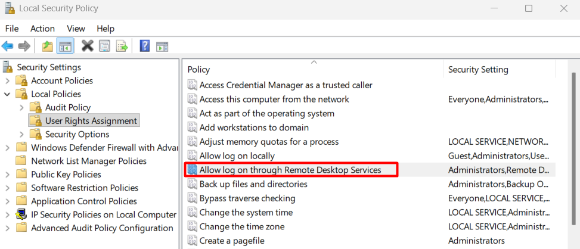Click the Administrators,Backup O... setting cell
Viewport: 580px width, 249px height.
[498, 183]
